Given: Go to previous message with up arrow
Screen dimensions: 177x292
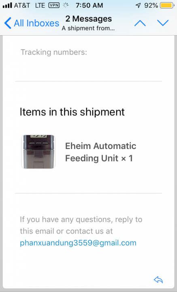Looking at the screenshot, I should point(140,23).
